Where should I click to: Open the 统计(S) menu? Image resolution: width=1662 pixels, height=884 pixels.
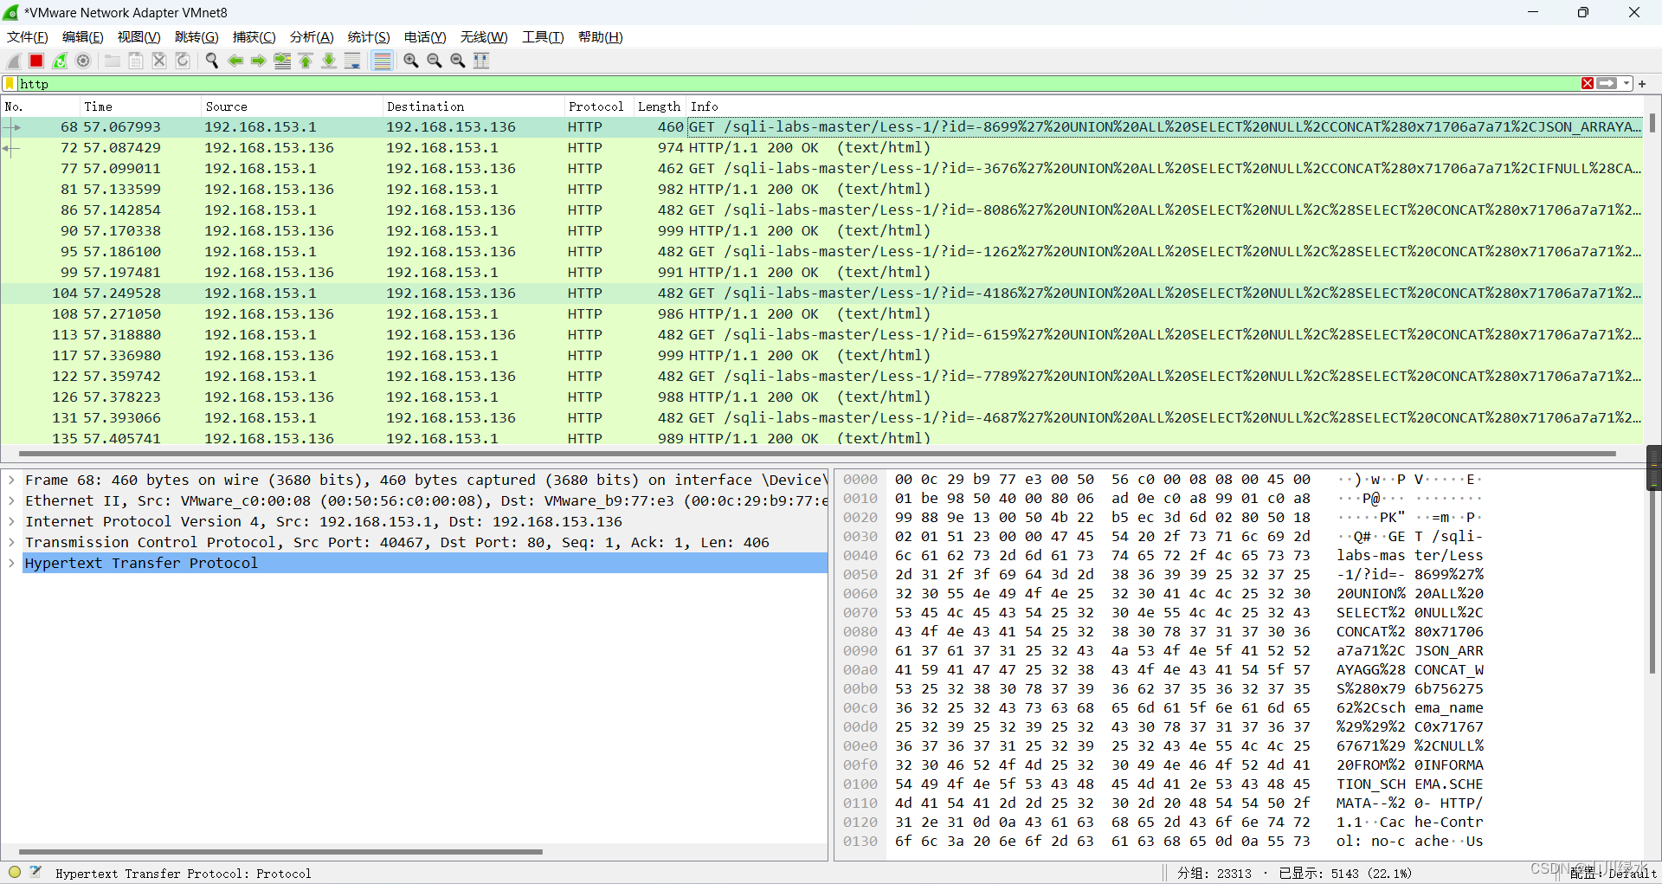click(x=369, y=37)
